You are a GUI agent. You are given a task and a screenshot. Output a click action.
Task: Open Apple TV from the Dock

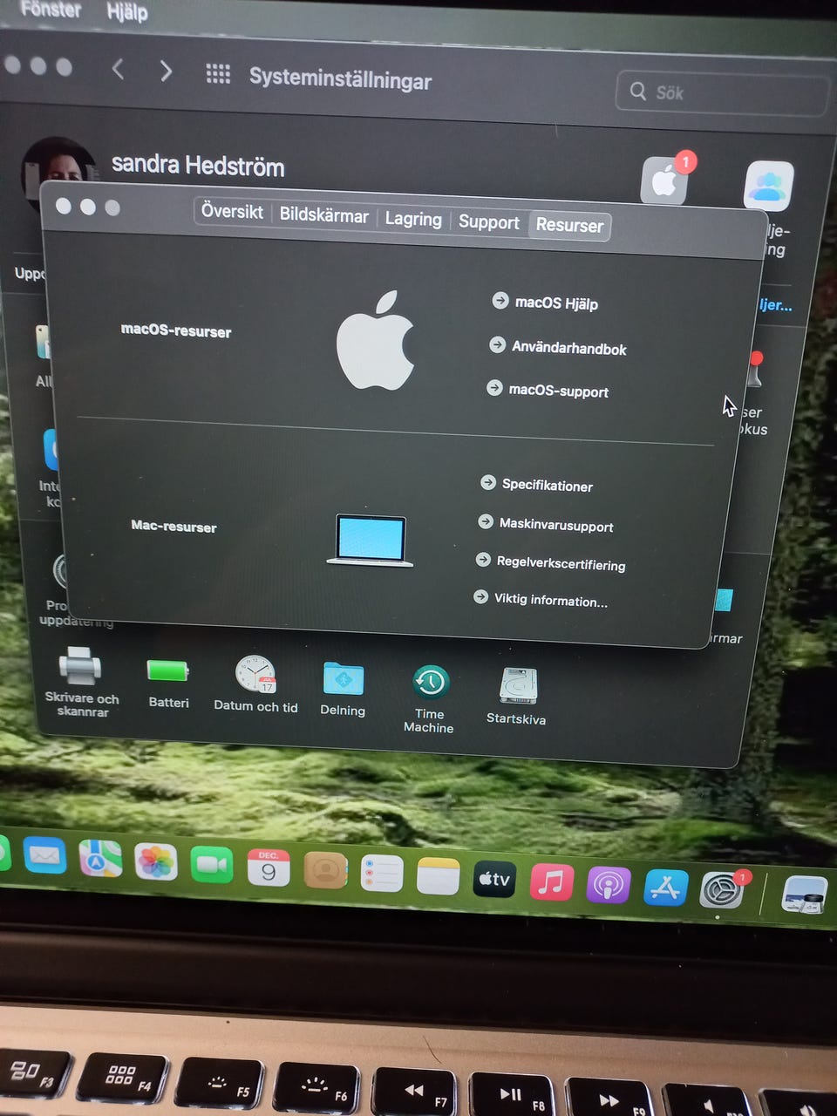pos(494,879)
